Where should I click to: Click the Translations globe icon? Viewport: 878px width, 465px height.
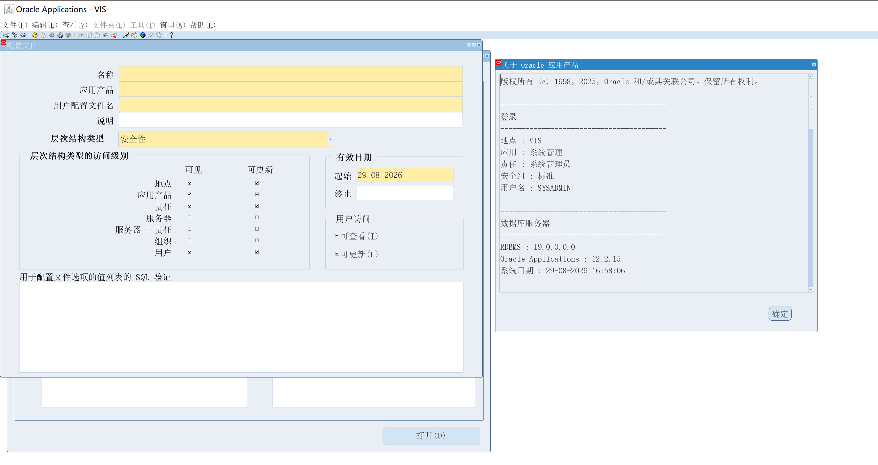(x=142, y=35)
